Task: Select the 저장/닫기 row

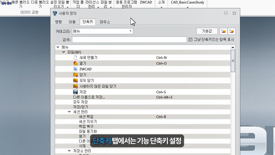Action: pos(143,107)
